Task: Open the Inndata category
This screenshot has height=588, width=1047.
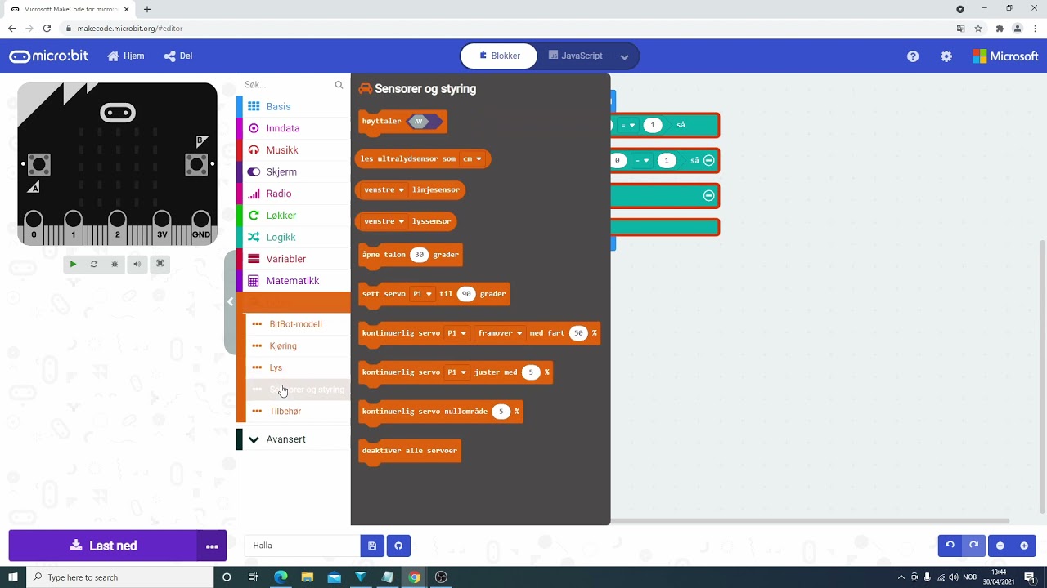Action: [294, 128]
